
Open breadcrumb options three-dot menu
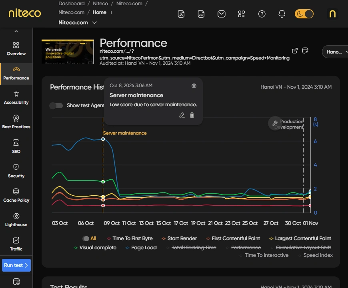click(x=111, y=12)
